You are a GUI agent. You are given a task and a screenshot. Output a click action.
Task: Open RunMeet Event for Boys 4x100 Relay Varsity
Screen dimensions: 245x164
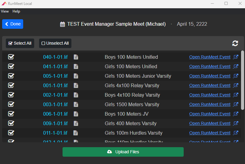210,95
